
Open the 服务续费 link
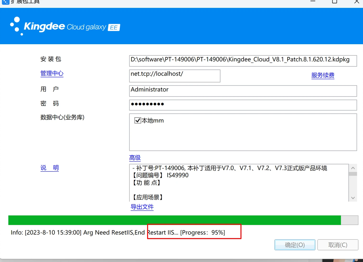point(323,75)
